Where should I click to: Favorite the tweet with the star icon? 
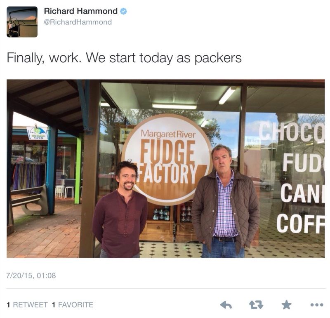coord(286,305)
